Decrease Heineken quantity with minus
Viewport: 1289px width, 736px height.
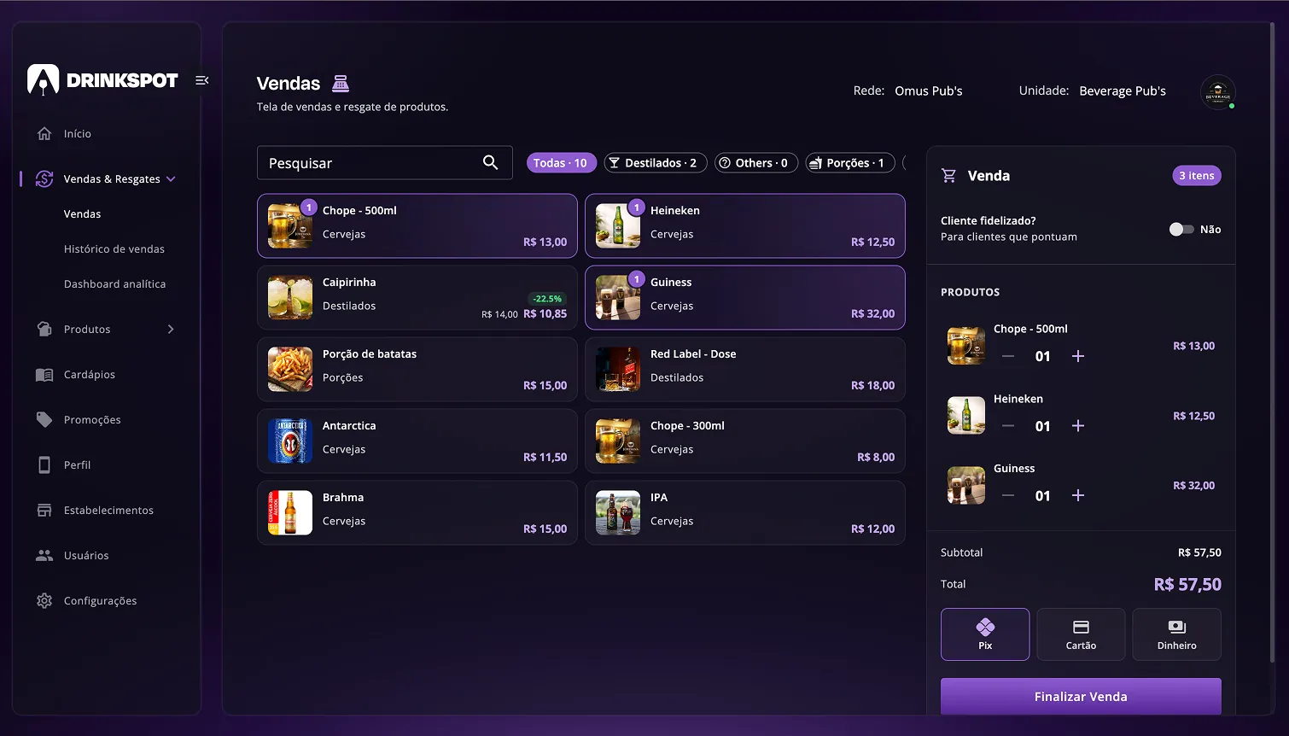coord(1008,426)
